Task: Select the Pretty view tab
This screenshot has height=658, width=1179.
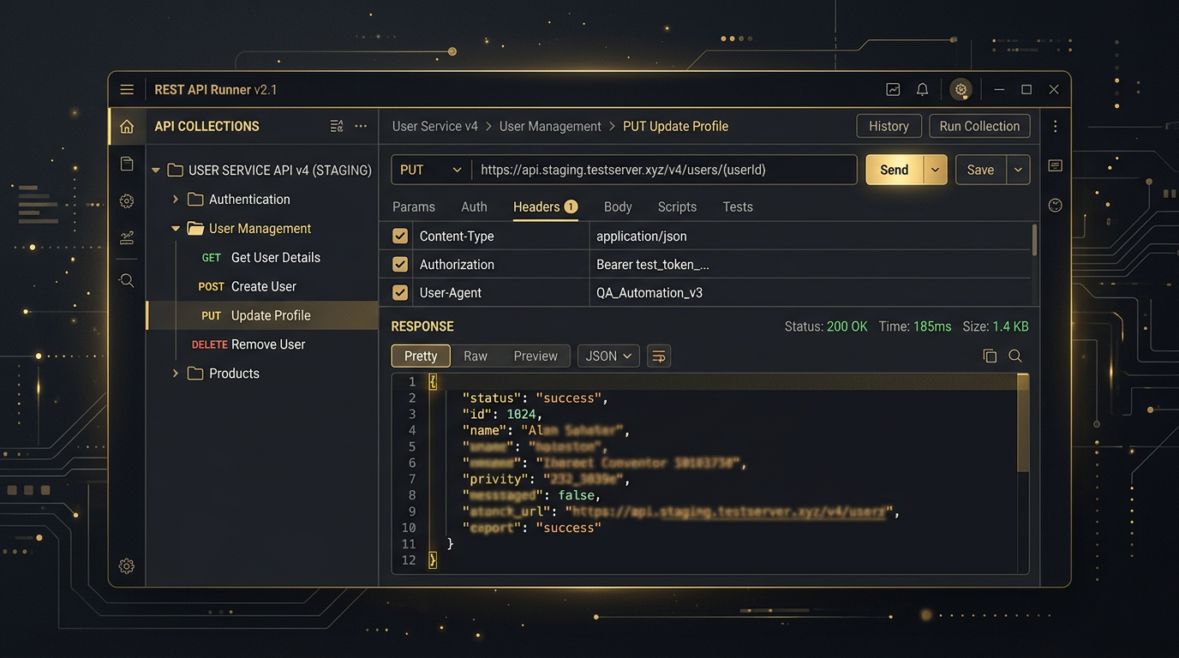Action: tap(420, 356)
